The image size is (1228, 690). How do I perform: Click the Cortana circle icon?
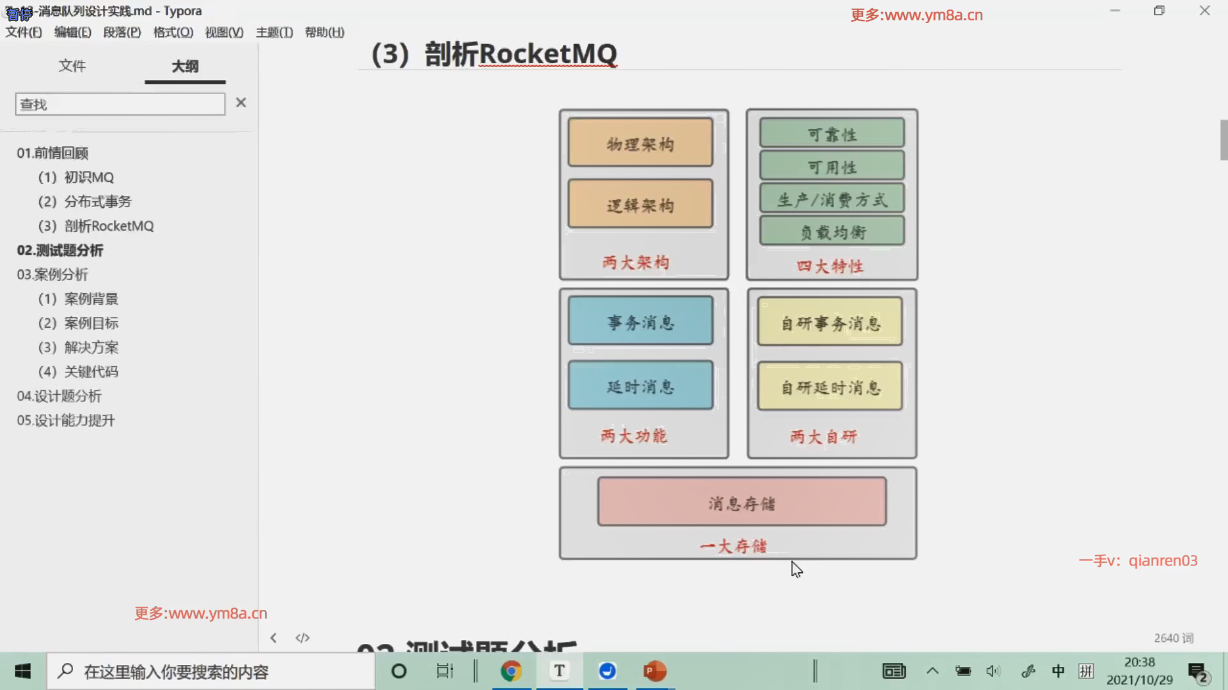coord(398,671)
